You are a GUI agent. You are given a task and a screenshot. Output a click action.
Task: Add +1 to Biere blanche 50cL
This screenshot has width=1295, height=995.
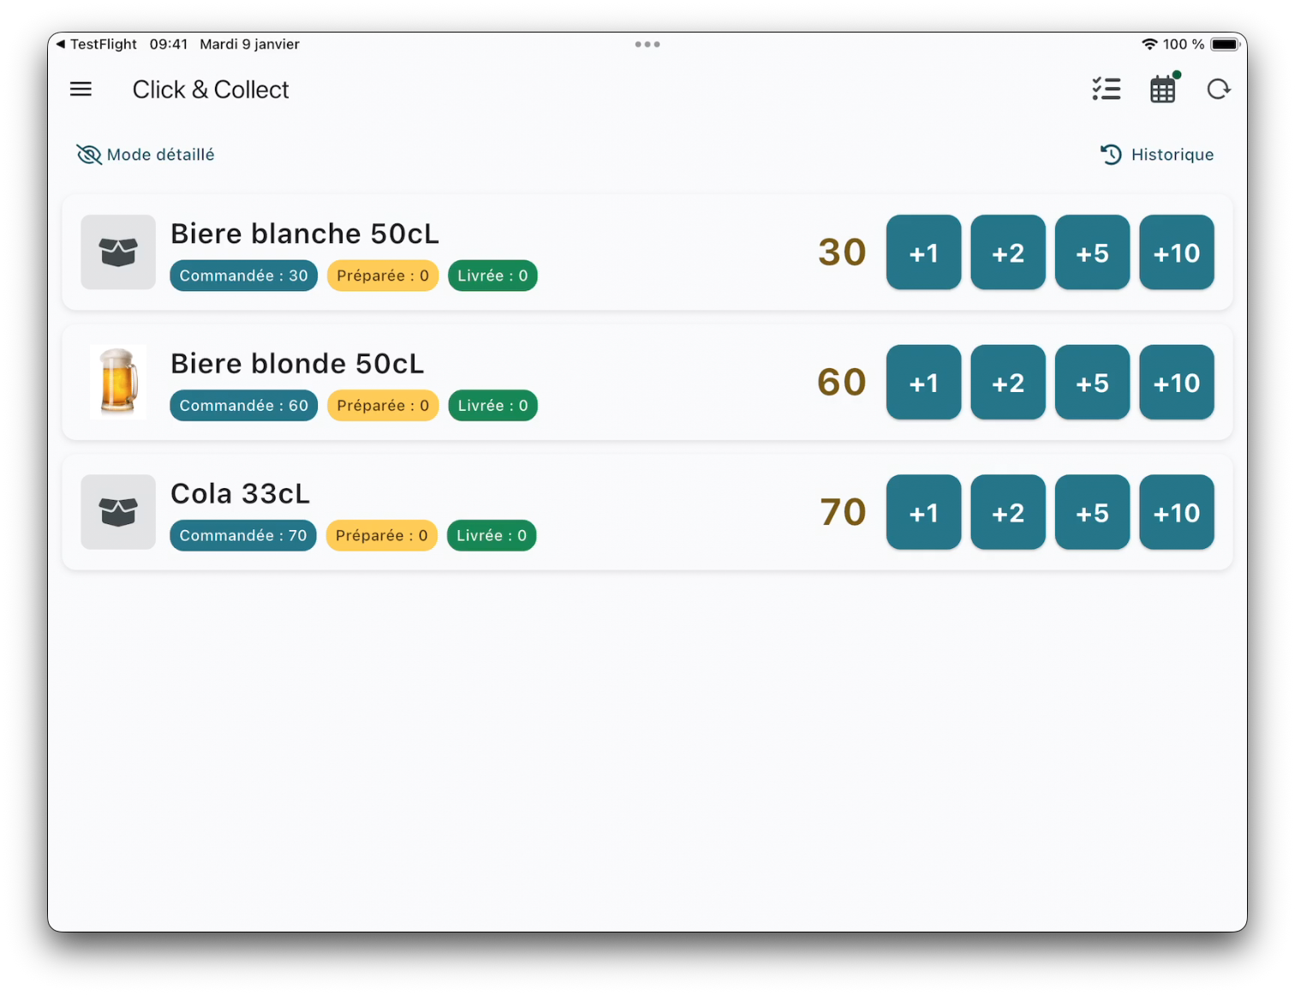click(923, 253)
